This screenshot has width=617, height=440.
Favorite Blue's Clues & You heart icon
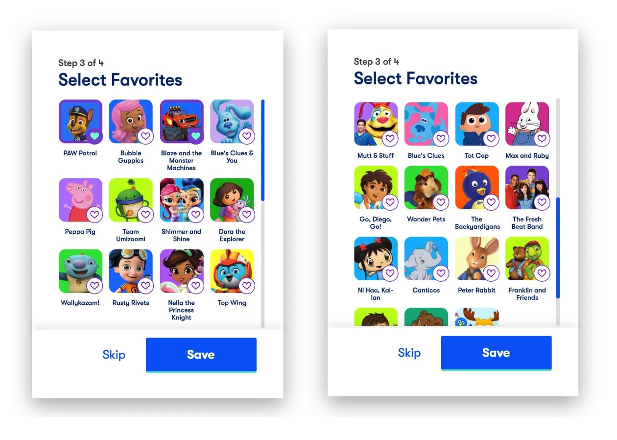pos(247,136)
